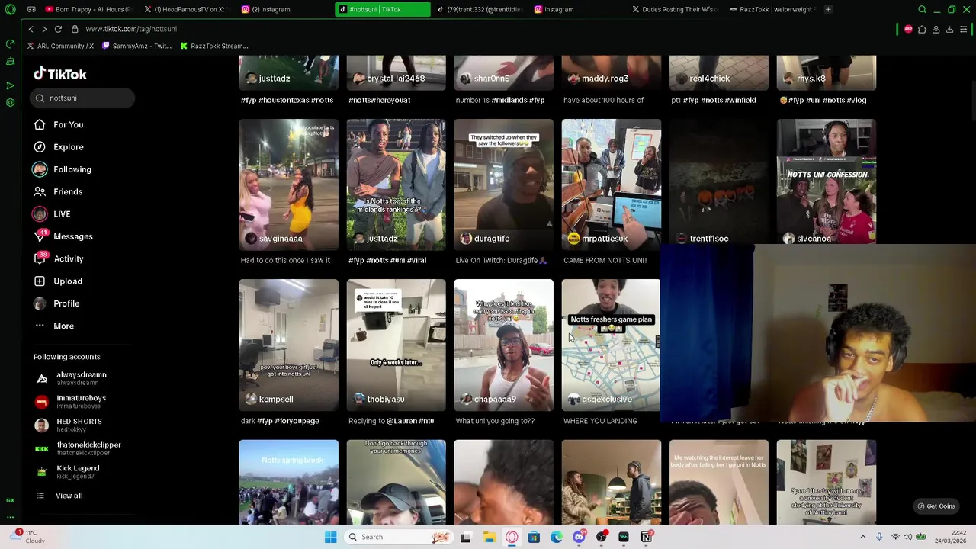Image resolution: width=976 pixels, height=549 pixels.
Task: Click the nottsuni search field
Action: pyautogui.click(x=84, y=98)
